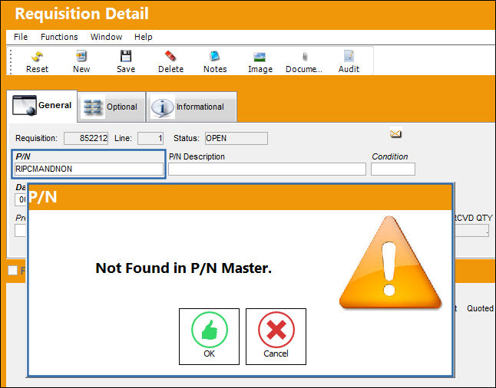Click the Quoted column header
496x388 pixels.
click(480, 308)
